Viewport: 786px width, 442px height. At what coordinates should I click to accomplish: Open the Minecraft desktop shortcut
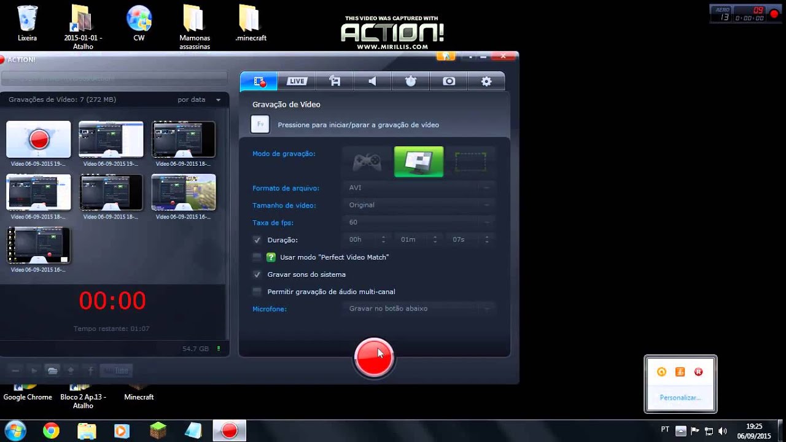[x=139, y=393]
